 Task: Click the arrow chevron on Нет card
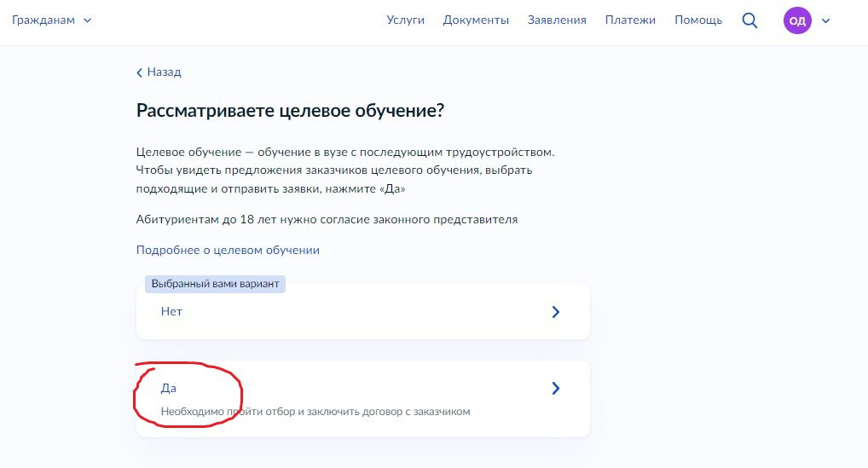click(x=556, y=311)
